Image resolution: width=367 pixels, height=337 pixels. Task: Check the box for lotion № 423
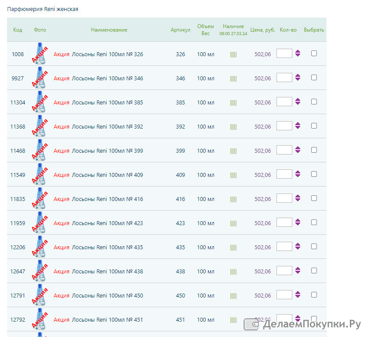tap(314, 222)
